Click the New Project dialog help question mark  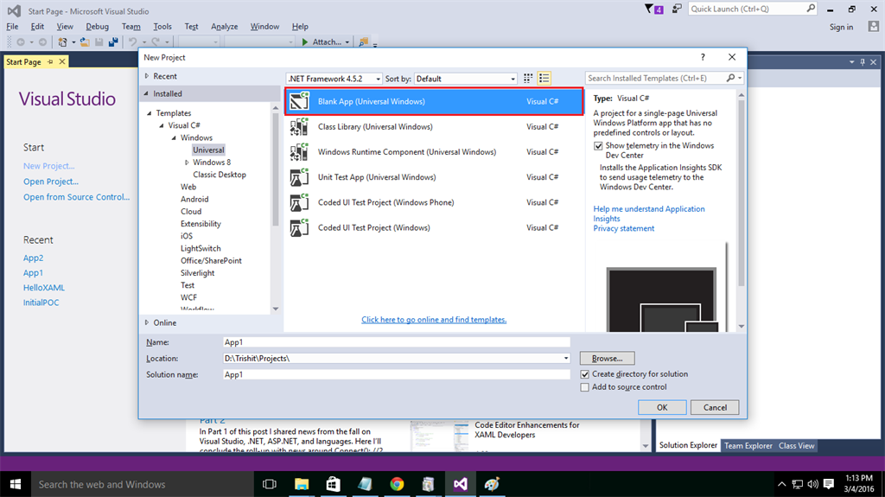703,57
